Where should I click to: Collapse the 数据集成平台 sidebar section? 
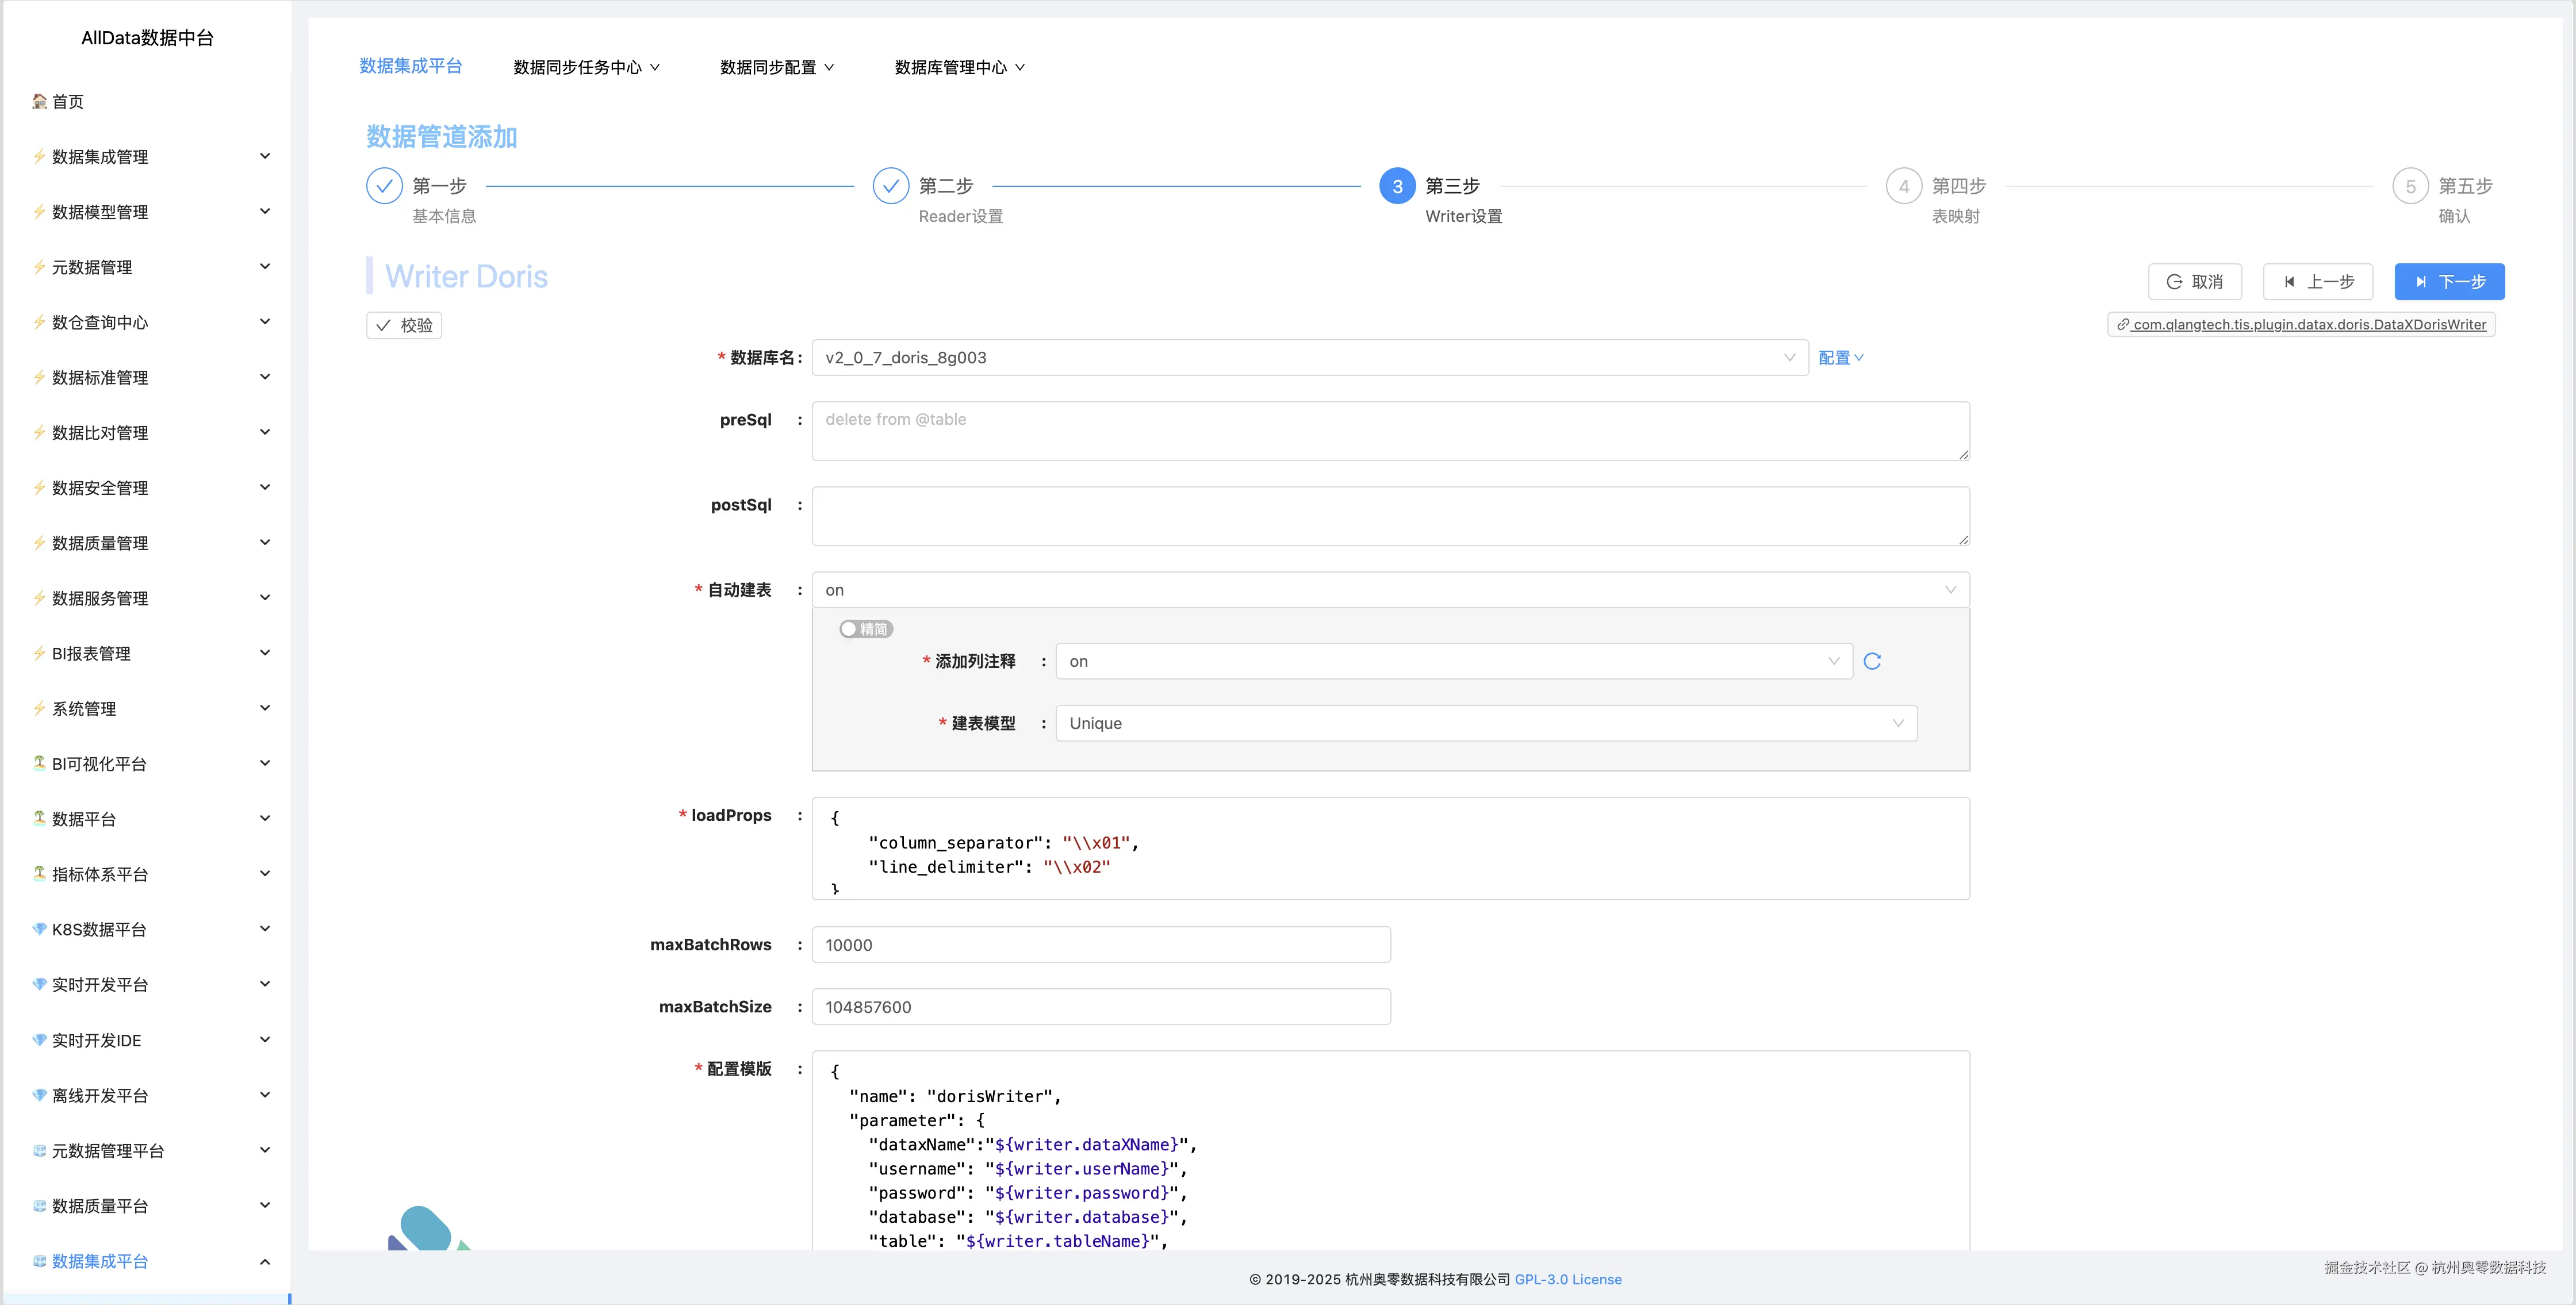tap(265, 1261)
